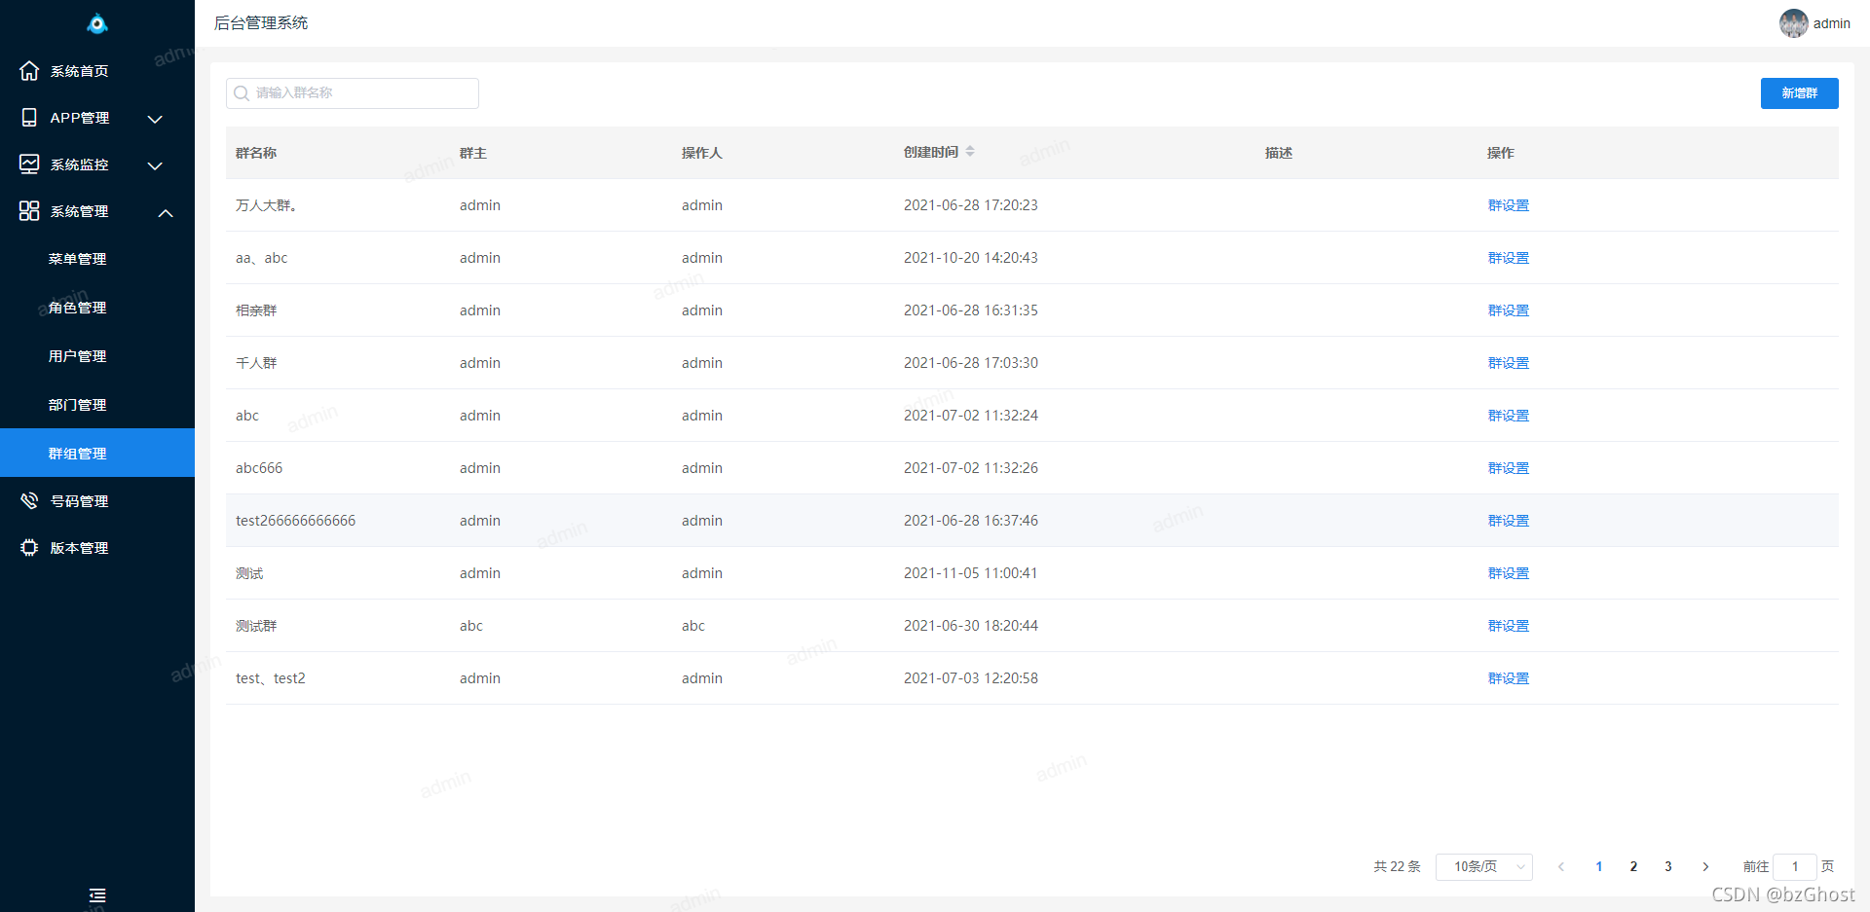Click the 系统监控 chart icon
1870x912 pixels.
pyautogui.click(x=29, y=164)
